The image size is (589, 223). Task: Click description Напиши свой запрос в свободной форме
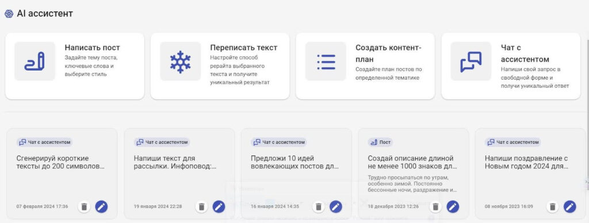(x=535, y=78)
